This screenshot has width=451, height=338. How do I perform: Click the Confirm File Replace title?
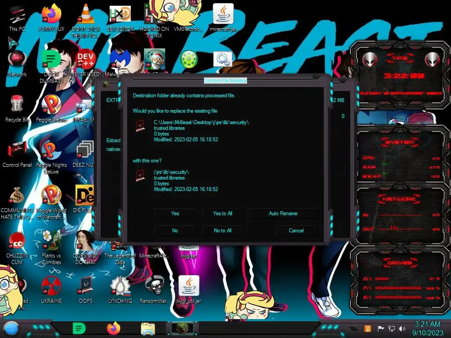coord(225,81)
